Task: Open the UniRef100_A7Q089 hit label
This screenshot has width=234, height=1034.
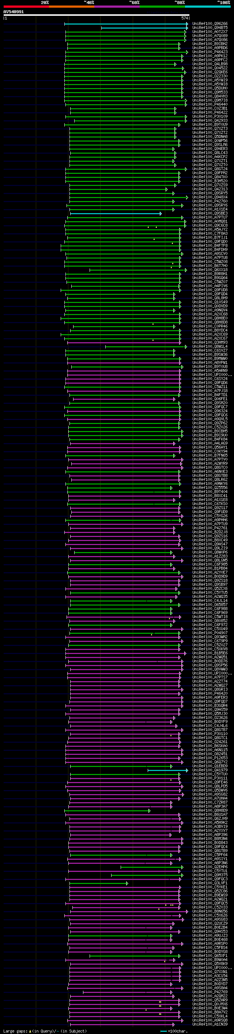Action: tap(210, 36)
